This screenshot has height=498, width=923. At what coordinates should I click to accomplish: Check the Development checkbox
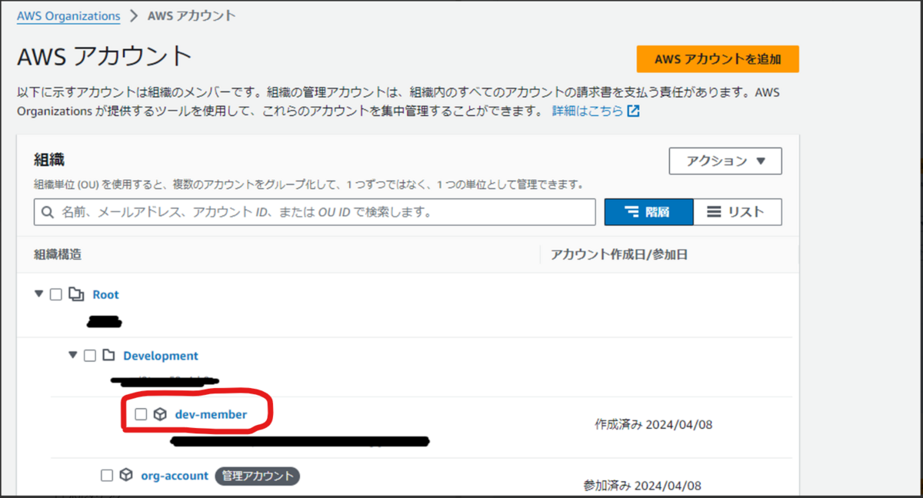90,355
